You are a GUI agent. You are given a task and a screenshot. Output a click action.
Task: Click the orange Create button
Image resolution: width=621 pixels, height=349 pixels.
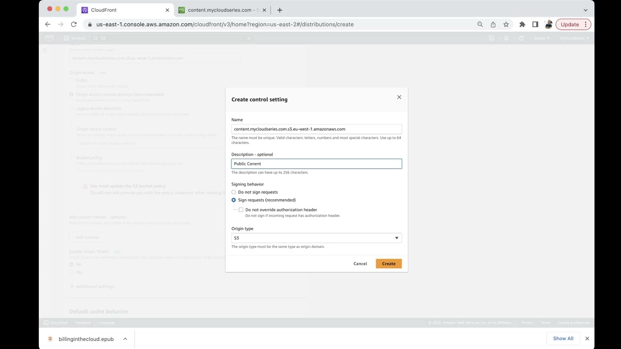click(389, 264)
